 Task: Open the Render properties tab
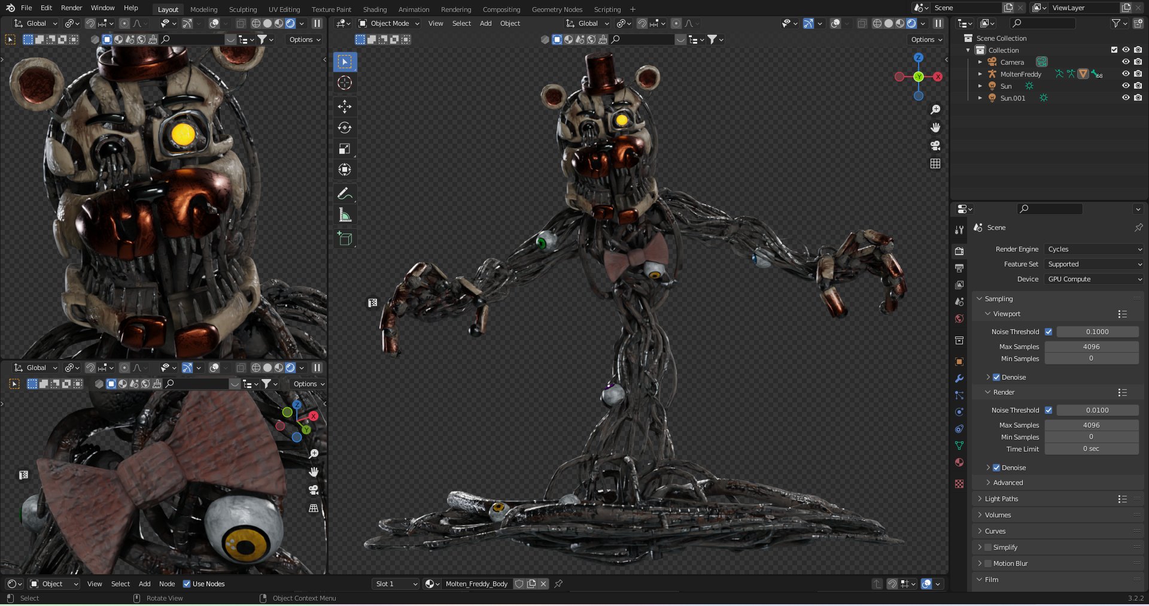(x=959, y=252)
